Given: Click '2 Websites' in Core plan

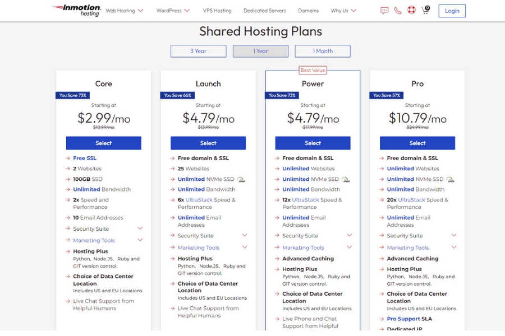Looking at the screenshot, I should (87, 169).
